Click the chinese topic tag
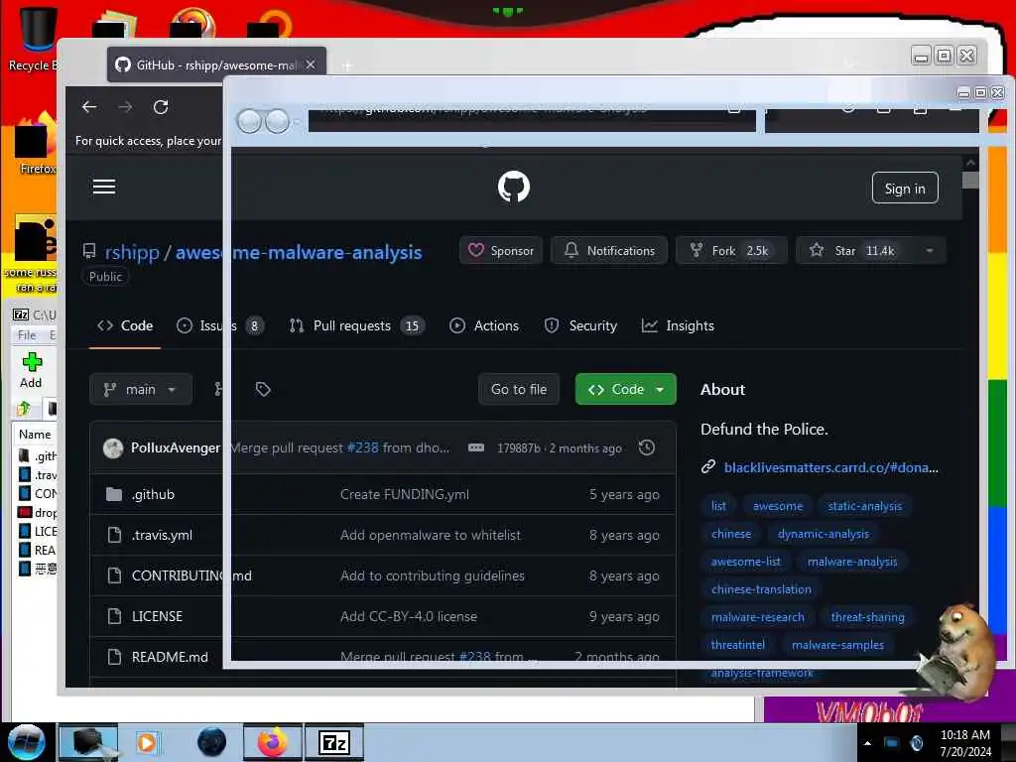1016x762 pixels. point(731,534)
